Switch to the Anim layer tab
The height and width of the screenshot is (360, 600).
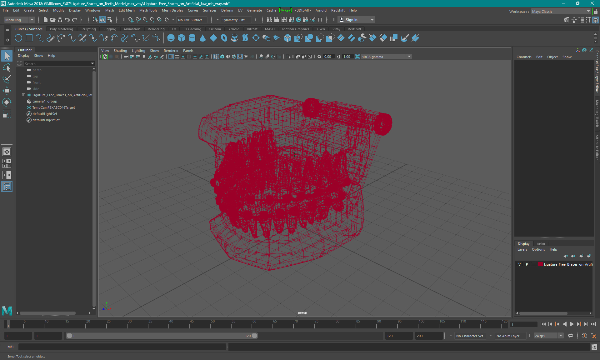pos(541,244)
